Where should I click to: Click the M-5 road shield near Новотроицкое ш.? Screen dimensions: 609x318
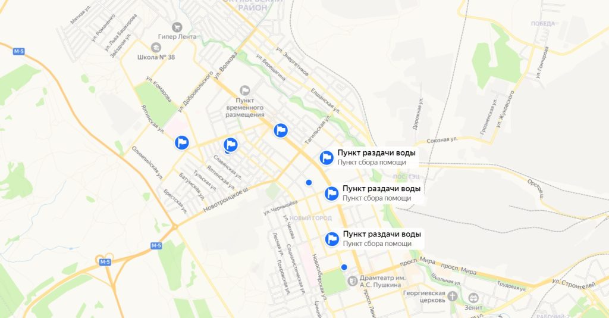tap(156, 246)
